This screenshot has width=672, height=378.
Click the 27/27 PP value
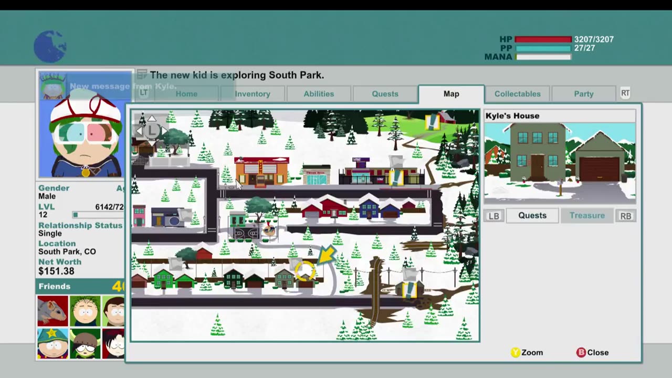click(x=585, y=48)
